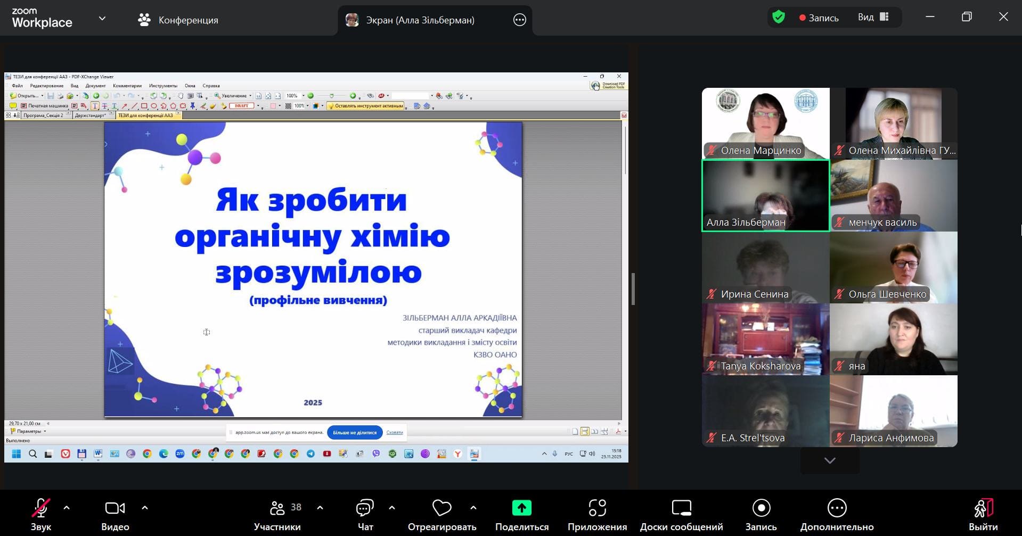Show next participants page down arrow
1022x536 pixels.
[829, 460]
